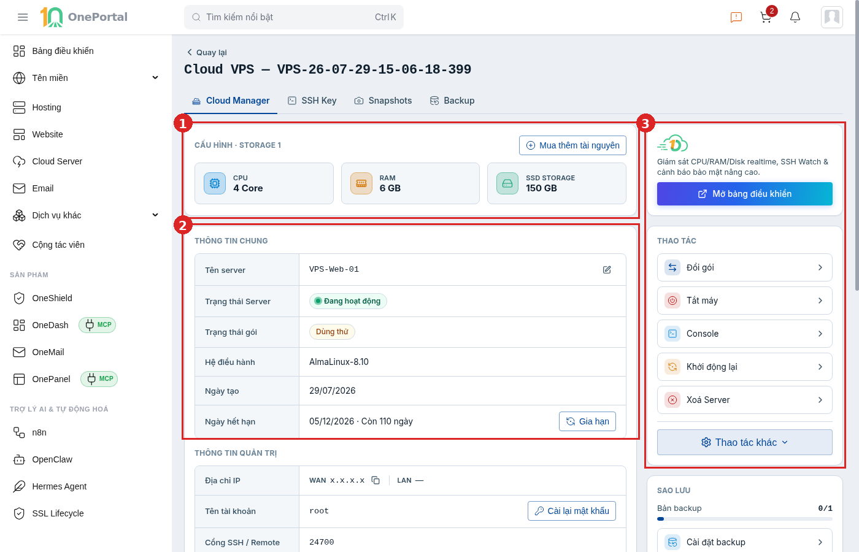
Task: Expand the Tên miền submenu chevron
Action: (x=155, y=78)
